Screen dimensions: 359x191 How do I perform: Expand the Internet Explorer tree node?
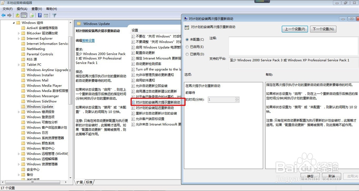(x=19, y=38)
